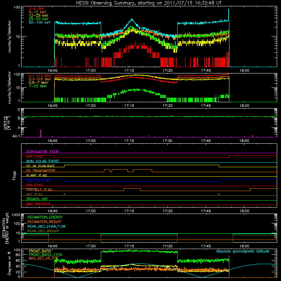Screen dimensions: 281x281
Task: Pick the SAA_FLAG label
Action: [x=34, y=185]
